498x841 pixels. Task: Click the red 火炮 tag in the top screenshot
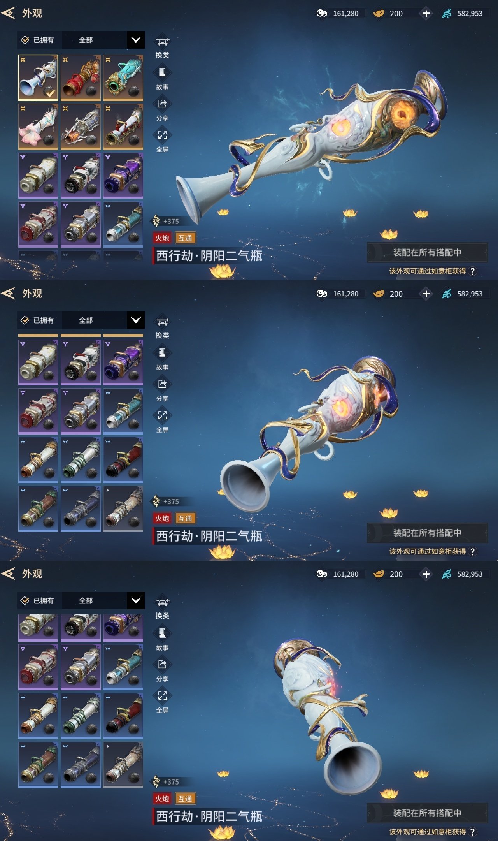[162, 238]
